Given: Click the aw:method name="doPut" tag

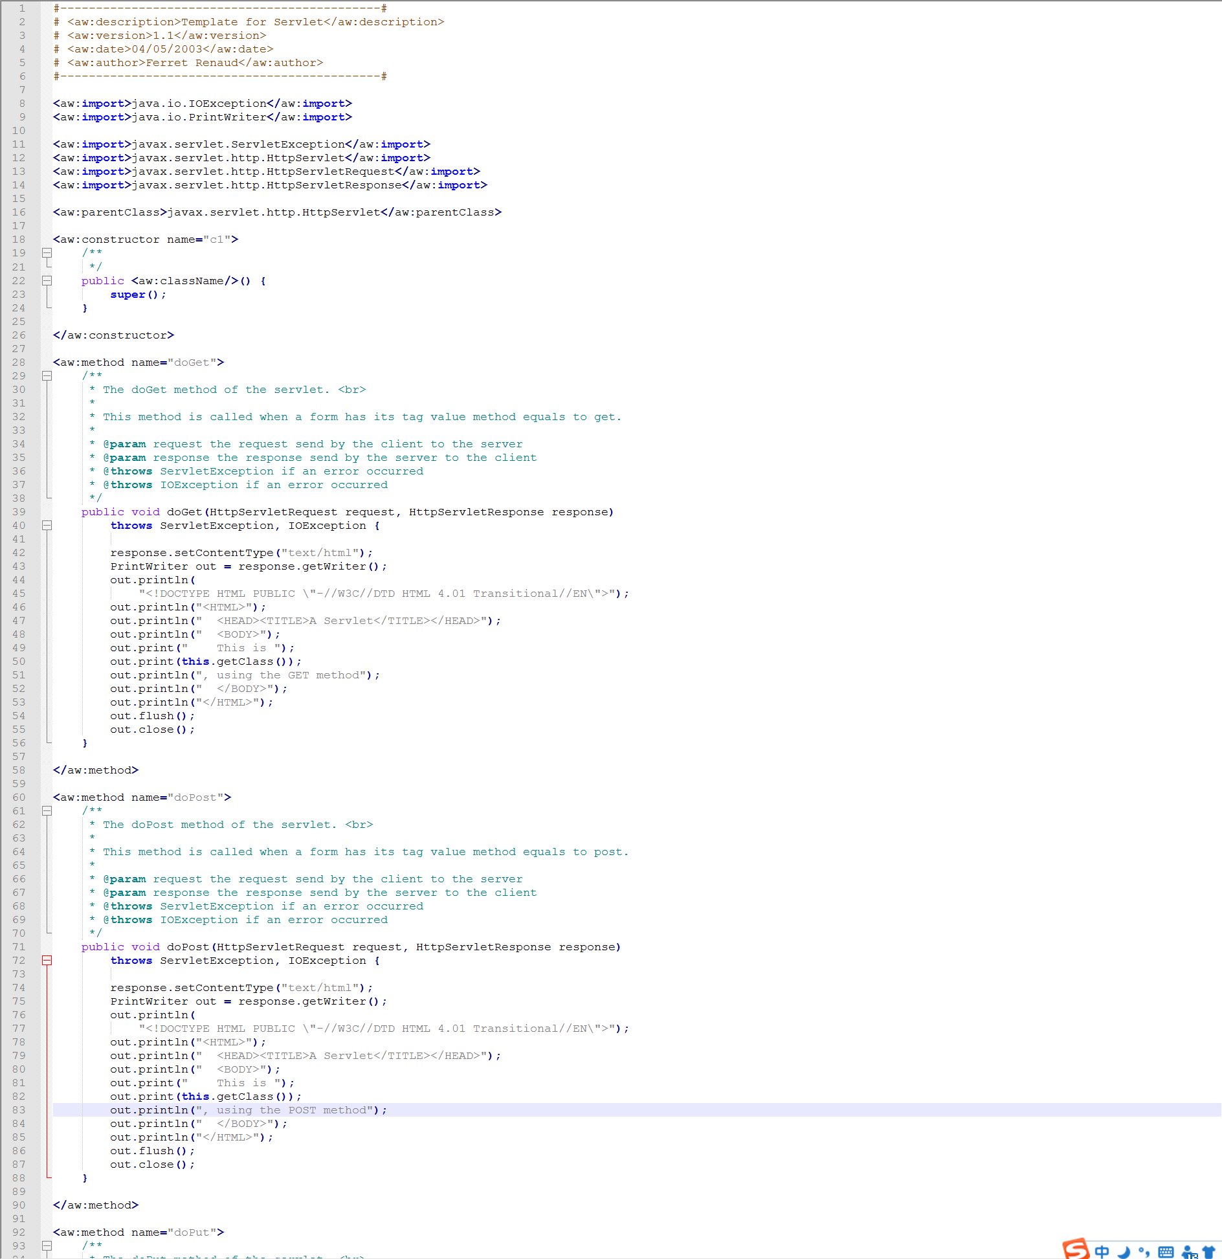Looking at the screenshot, I should (x=139, y=1232).
